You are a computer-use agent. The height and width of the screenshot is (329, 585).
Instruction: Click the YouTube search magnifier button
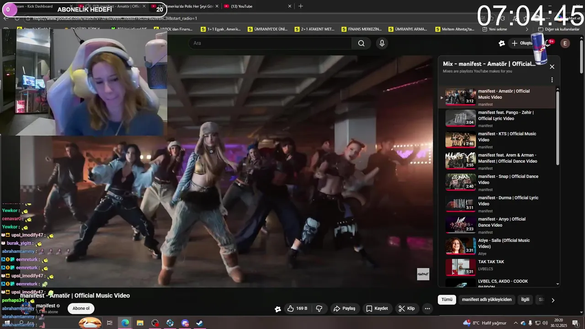(x=361, y=43)
